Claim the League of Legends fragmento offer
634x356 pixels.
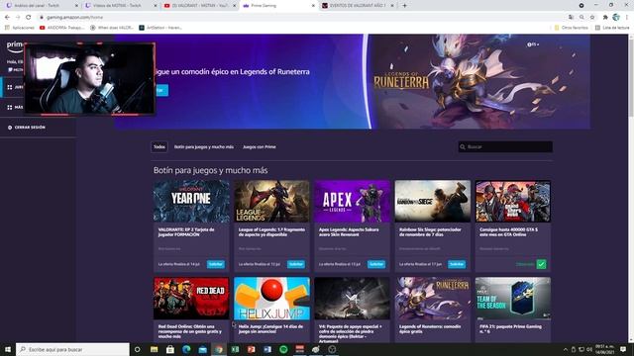[296, 264]
